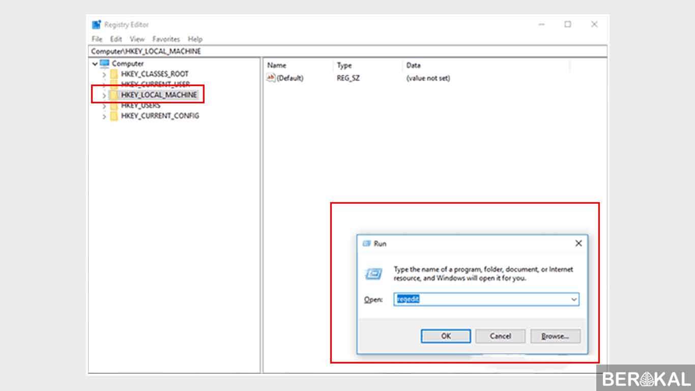Screen dimensions: 695x391
Task: Expand the HKEY_CURRENT_CONFIG key
Action: click(104, 117)
